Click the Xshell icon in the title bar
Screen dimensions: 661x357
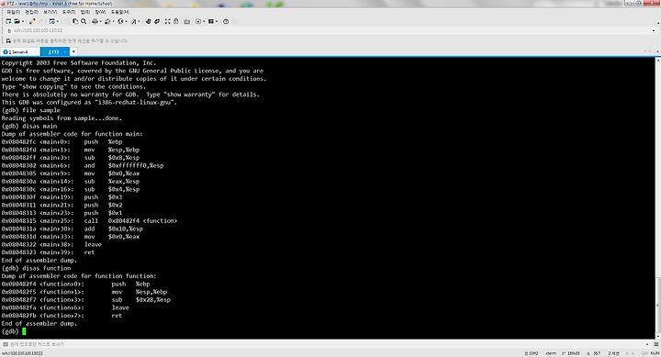pyautogui.click(x=3, y=4)
